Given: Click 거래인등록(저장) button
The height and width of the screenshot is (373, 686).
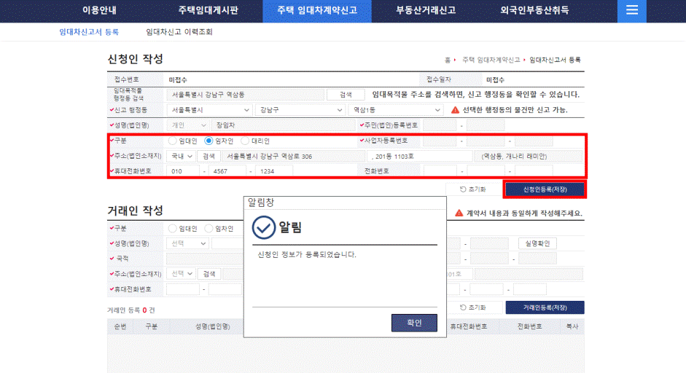Looking at the screenshot, I should [x=545, y=307].
